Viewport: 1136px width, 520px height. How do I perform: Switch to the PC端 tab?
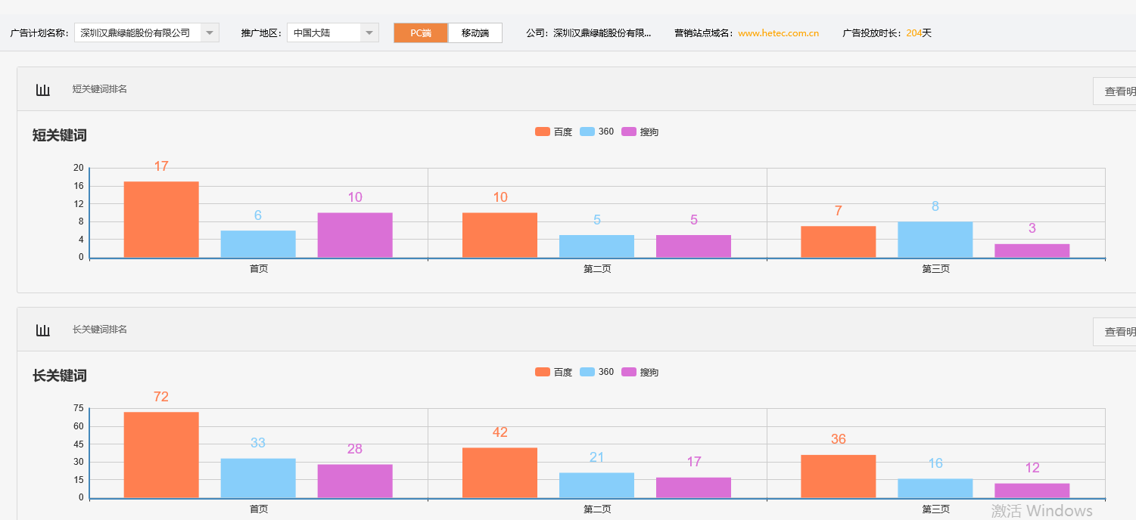point(421,33)
